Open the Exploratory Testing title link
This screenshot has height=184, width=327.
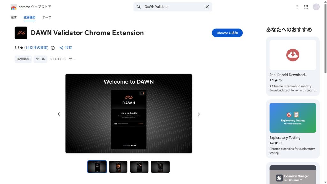coord(285,138)
